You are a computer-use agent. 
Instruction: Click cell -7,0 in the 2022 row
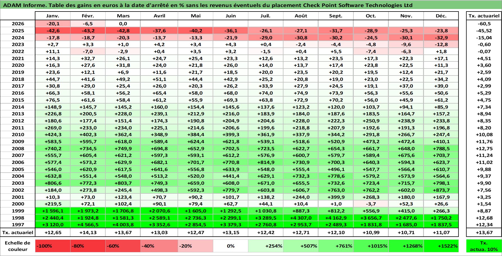click(88, 51)
